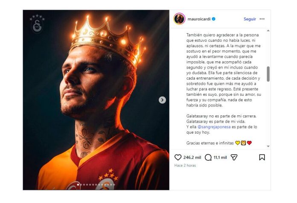297x203 pixels.
Task: Like the post with the heart icon
Action: [178, 157]
